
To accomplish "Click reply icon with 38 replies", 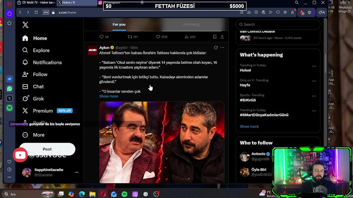I will pyautogui.click(x=104, y=37).
